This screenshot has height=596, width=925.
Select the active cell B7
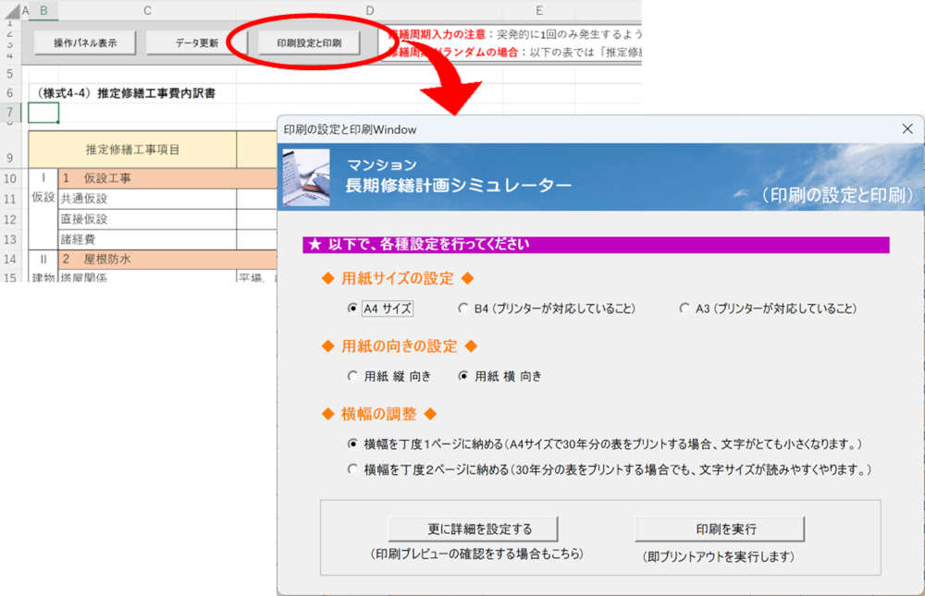tap(43, 113)
